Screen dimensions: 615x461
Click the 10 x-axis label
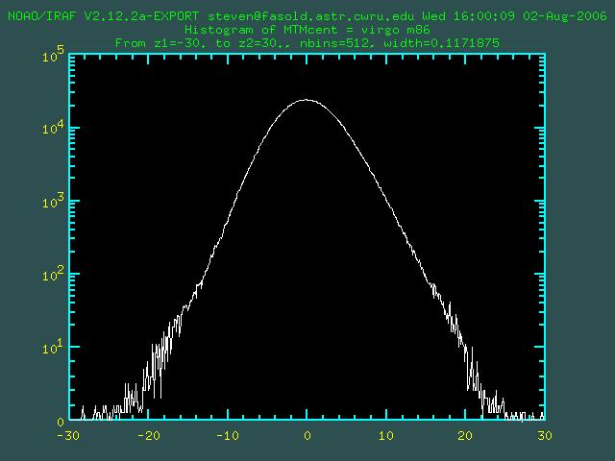click(x=386, y=435)
